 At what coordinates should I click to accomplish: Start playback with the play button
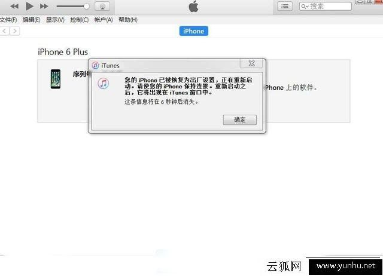(x=29, y=6)
